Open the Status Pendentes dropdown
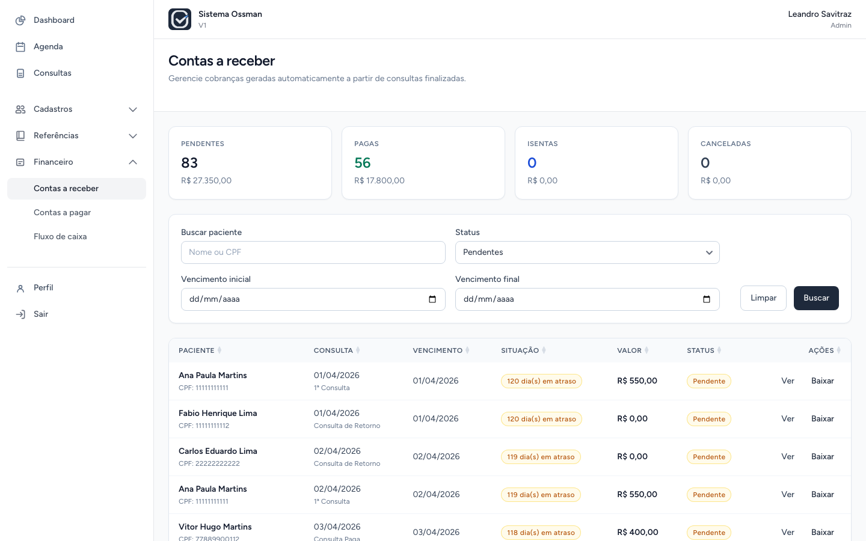This screenshot has height=541, width=866. pyautogui.click(x=588, y=252)
